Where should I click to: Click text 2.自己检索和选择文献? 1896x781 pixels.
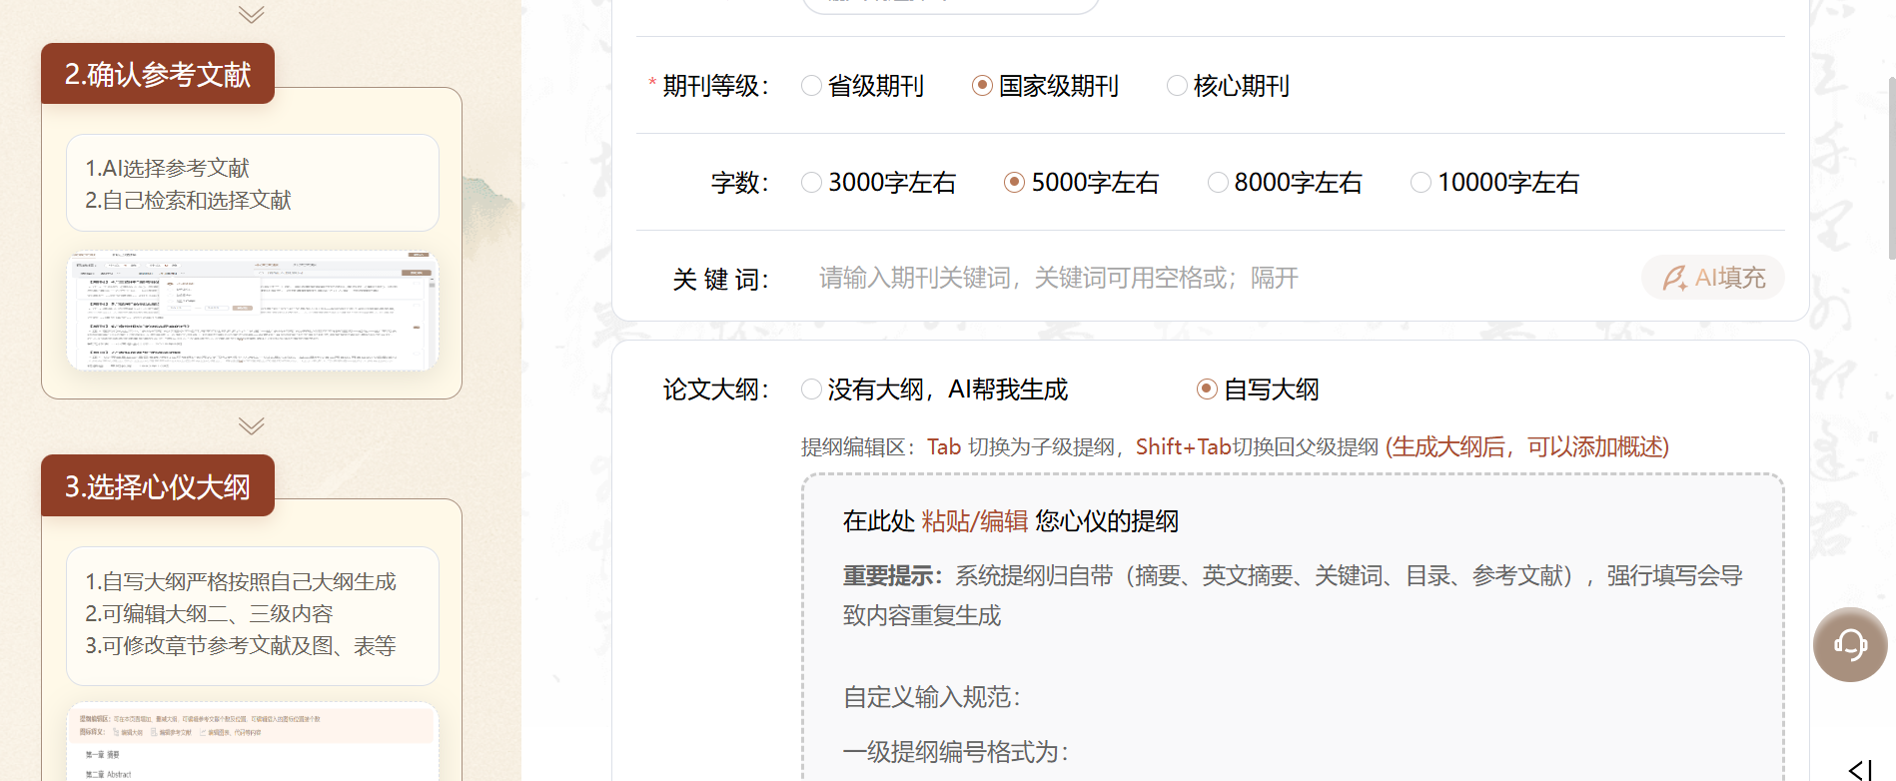188,200
